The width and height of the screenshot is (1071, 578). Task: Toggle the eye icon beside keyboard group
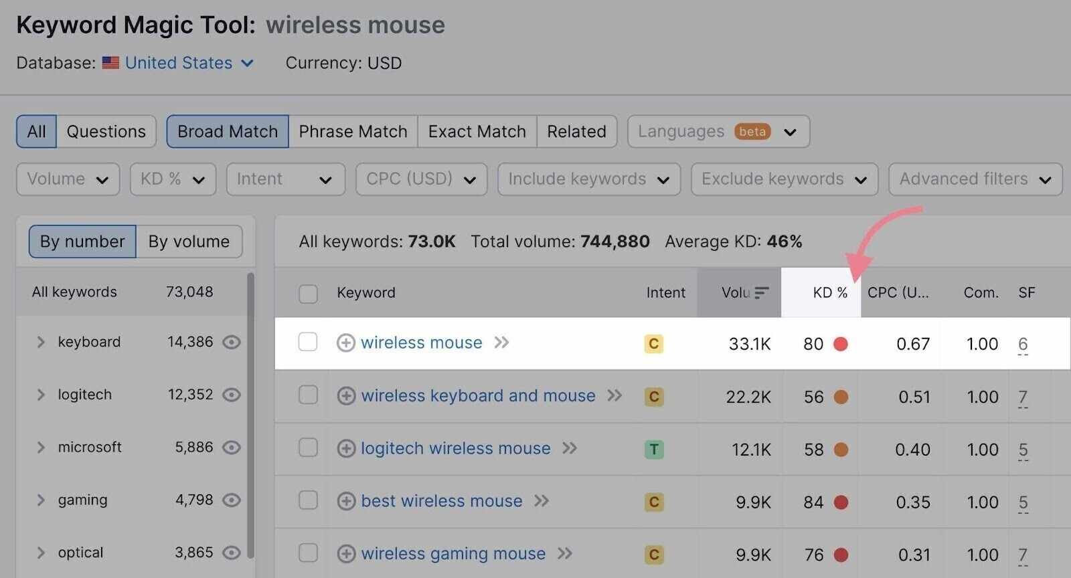point(232,342)
